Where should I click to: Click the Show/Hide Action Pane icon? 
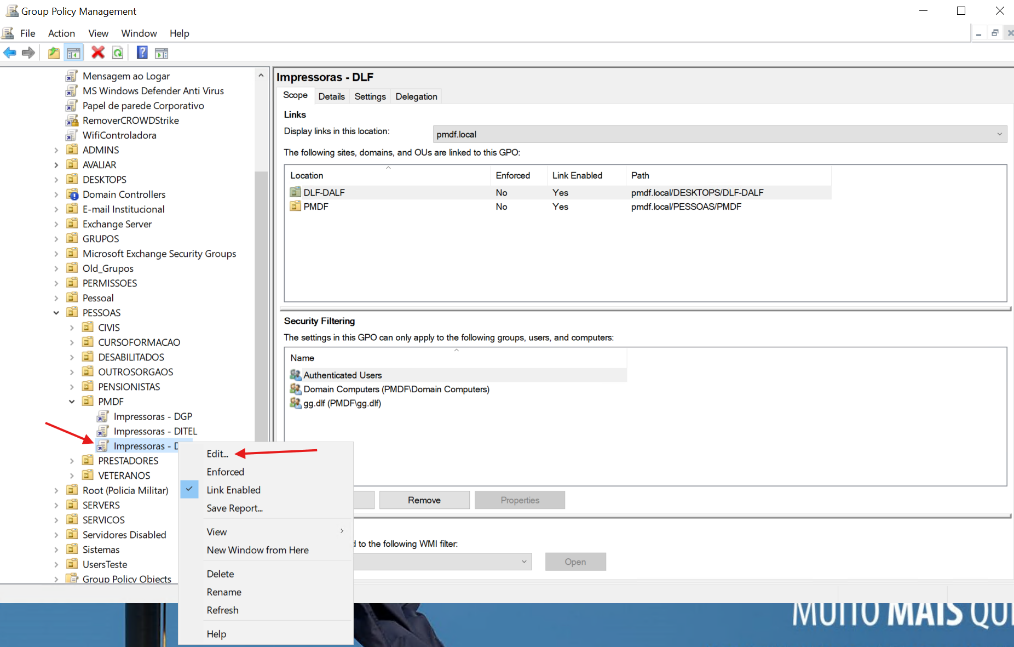coord(162,53)
